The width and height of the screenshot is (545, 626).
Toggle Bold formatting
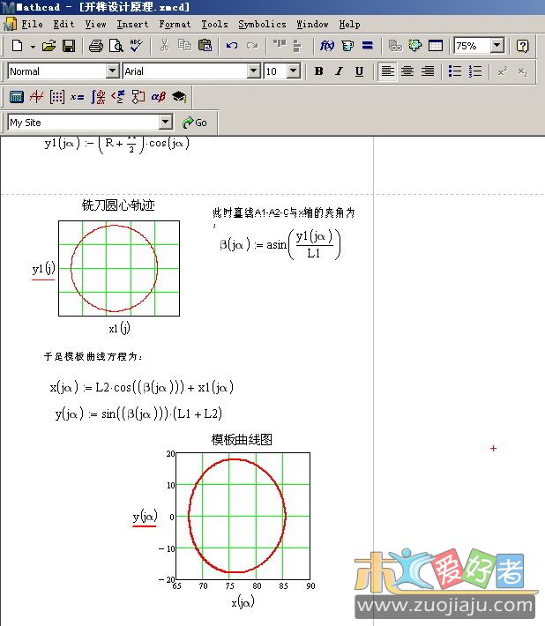point(318,71)
